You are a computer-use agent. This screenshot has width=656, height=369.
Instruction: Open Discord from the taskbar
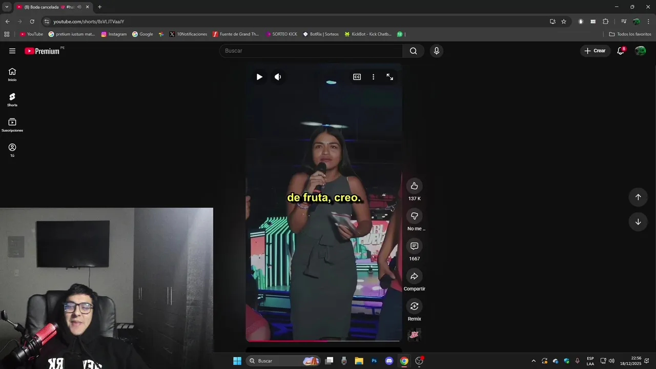click(389, 361)
